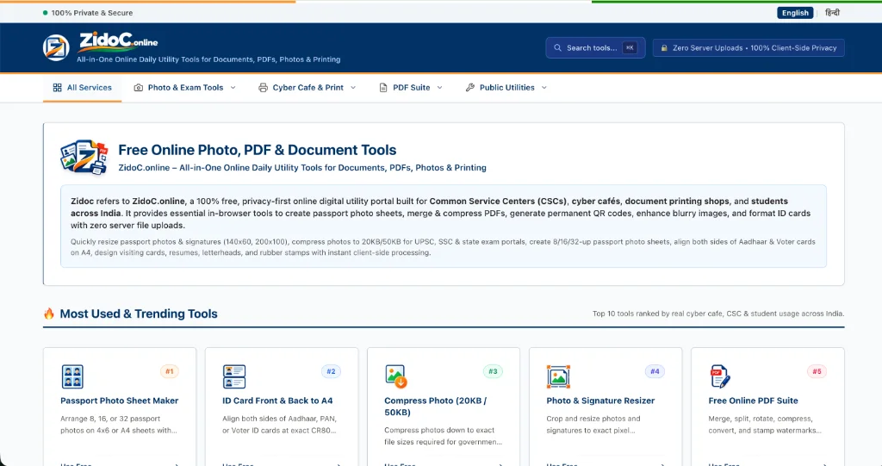Open the PDF Suite menu
Viewport: 882px width, 466px height.
point(411,88)
